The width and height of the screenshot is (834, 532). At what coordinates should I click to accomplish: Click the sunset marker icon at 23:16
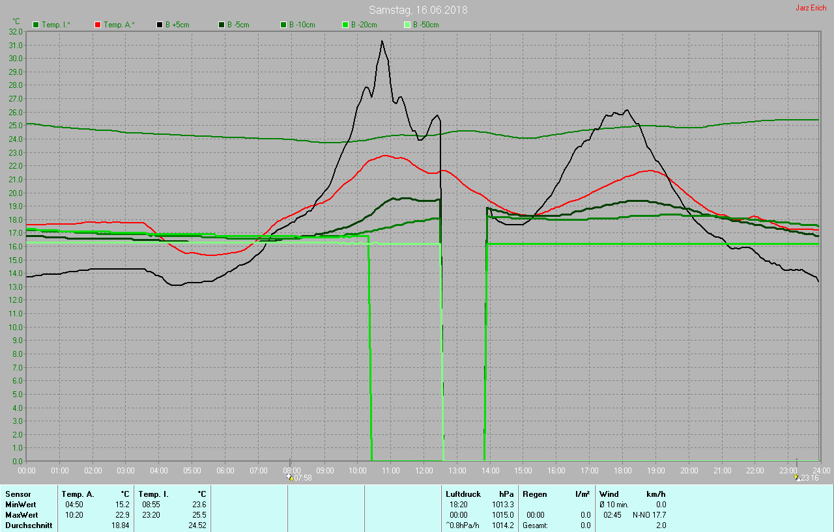(796, 478)
